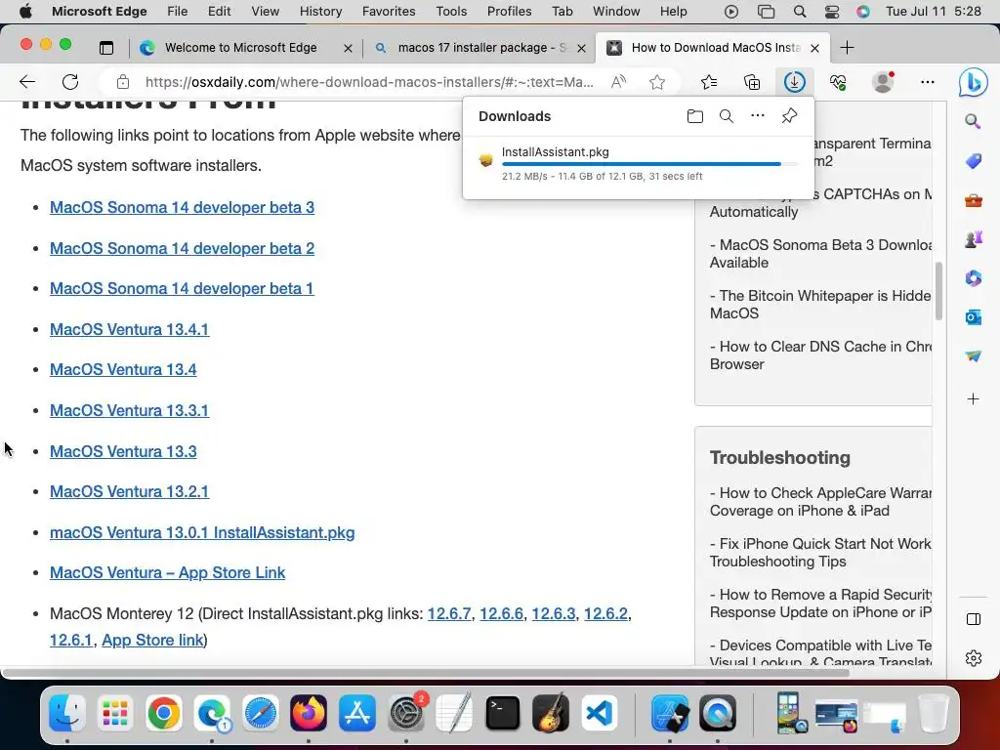Viewport: 1000px width, 750px height.
Task: Switch to Welcome to Microsoft Edge tab
Action: pos(240,48)
